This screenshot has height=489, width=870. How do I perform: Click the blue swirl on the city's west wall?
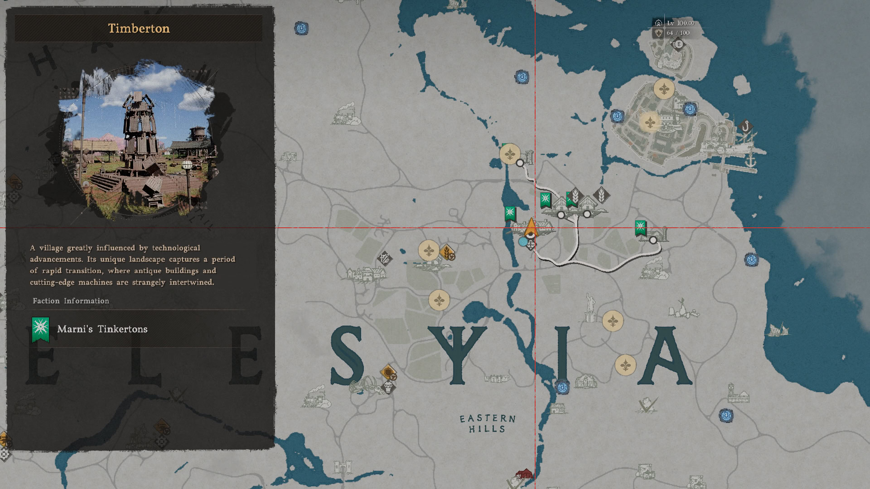(617, 116)
